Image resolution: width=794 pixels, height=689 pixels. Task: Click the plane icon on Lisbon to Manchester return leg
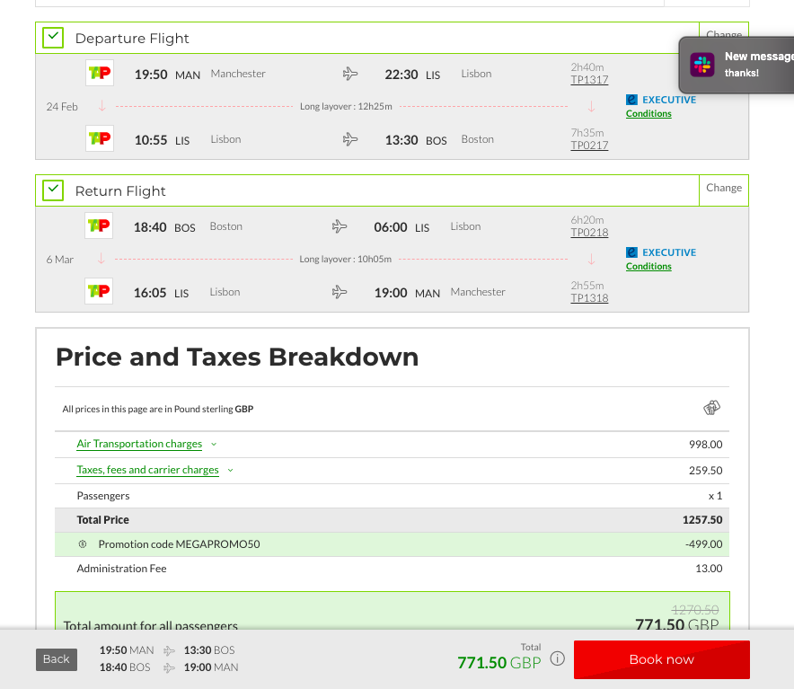click(340, 292)
